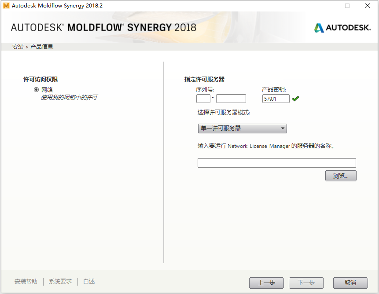Go back with the 上一步 button

pos(266,283)
